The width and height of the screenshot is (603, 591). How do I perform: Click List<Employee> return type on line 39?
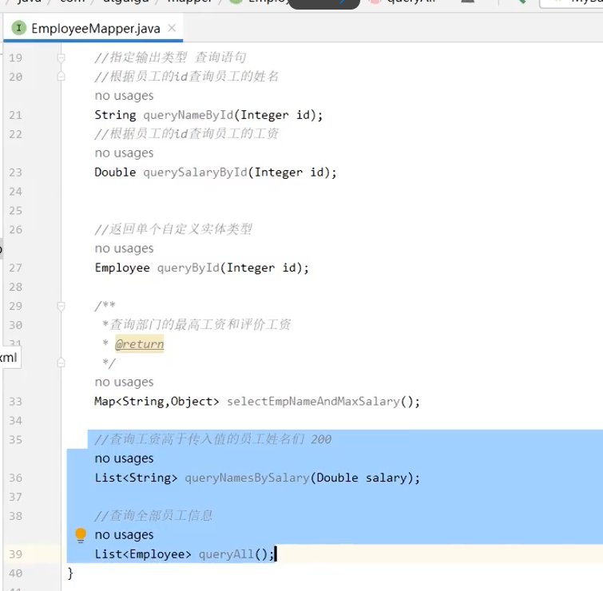(143, 554)
